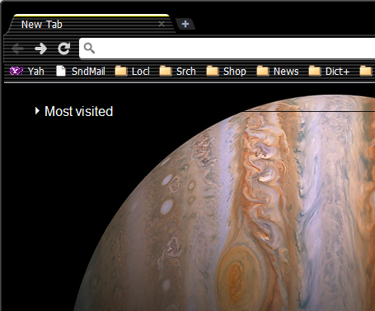Open the SndMail bookmark

coord(81,72)
